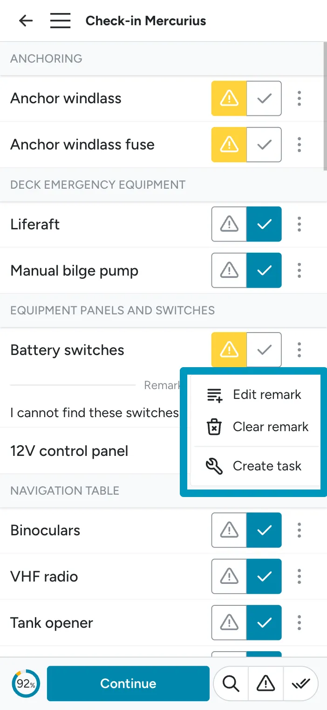327x710 pixels.
Task: Open the hamburger menu
Action: [x=60, y=21]
